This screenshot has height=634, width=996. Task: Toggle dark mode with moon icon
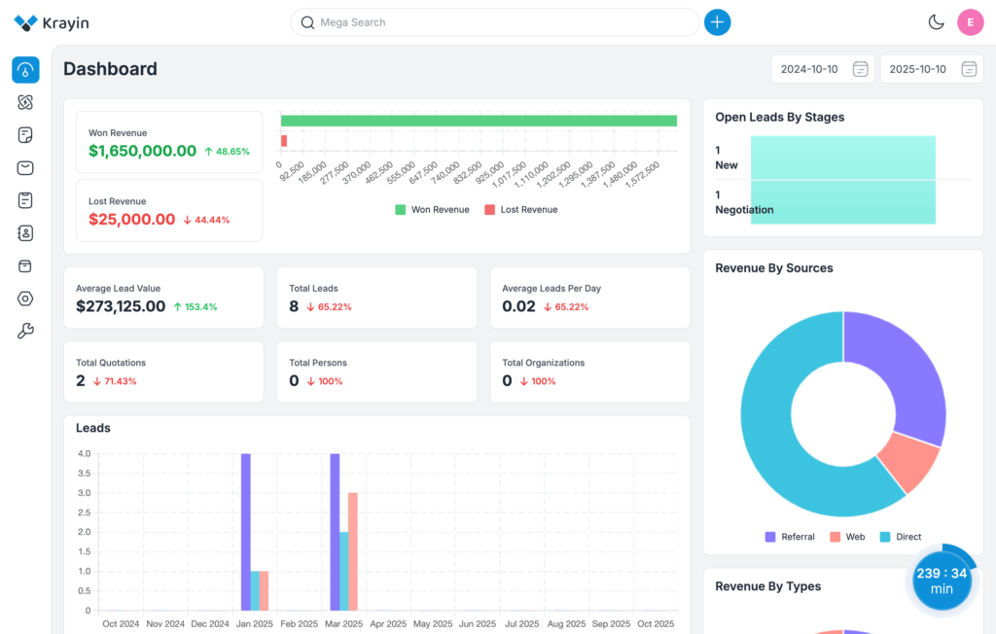937,22
